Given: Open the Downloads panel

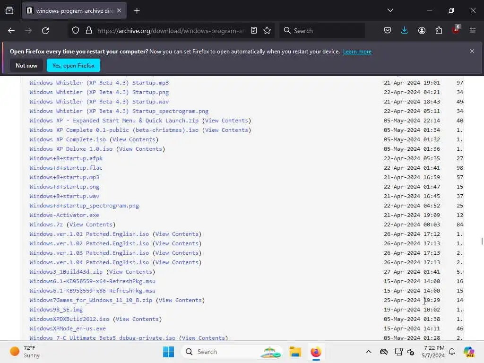Looking at the screenshot, I should tap(405, 31).
